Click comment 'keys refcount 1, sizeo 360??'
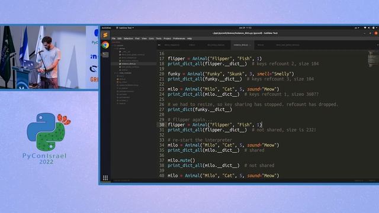The height and width of the screenshot is (213, 379). click(x=281, y=94)
